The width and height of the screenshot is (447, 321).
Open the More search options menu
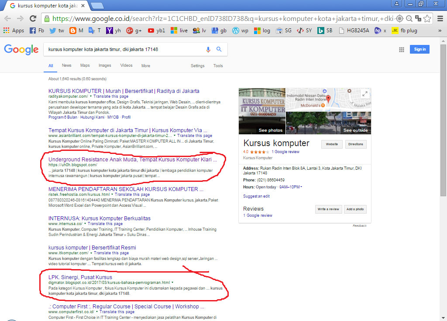click(x=146, y=66)
